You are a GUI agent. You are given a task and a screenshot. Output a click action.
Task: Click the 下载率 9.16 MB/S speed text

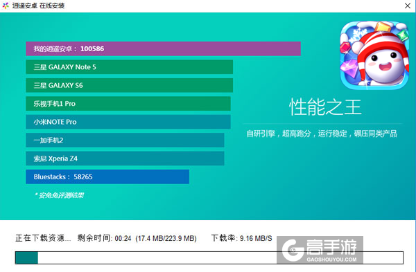242,238
